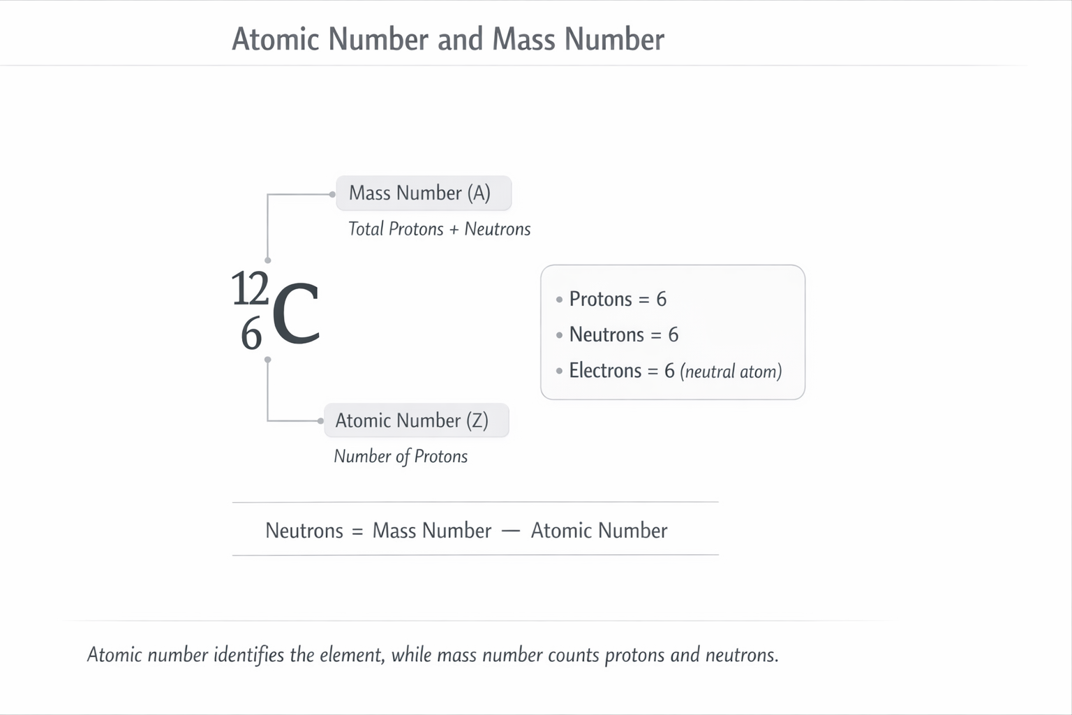Screen dimensions: 1072x715
Task: Click the bullet dot before Electrons
Action: coord(559,371)
